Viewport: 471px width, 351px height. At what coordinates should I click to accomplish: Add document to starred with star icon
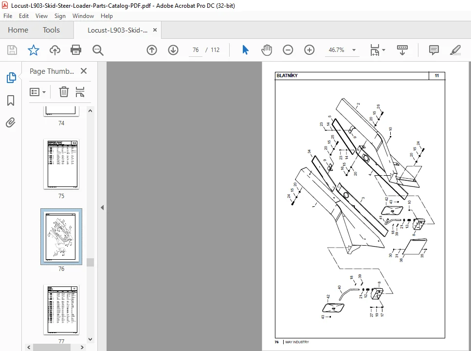click(x=34, y=50)
